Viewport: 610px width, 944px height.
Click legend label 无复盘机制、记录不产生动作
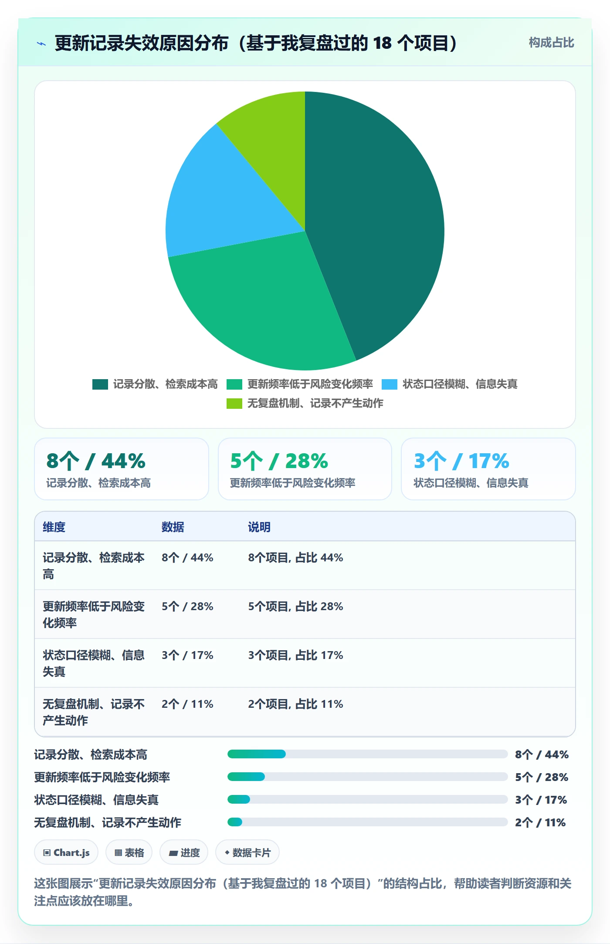(315, 404)
